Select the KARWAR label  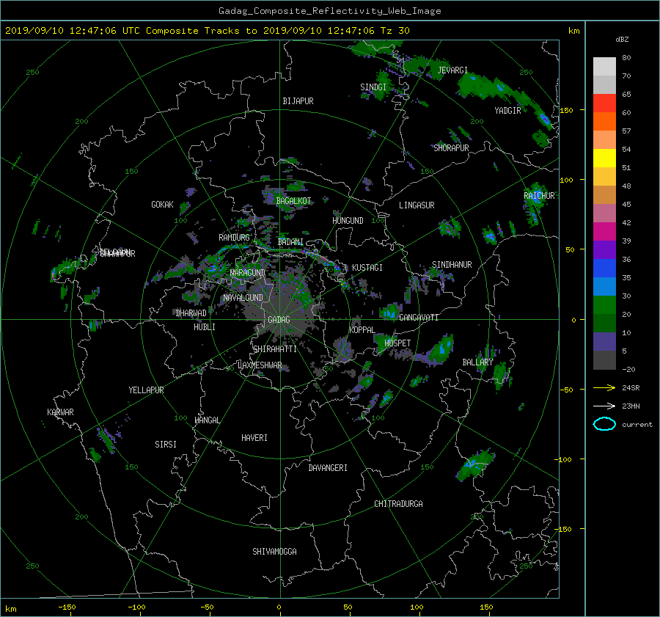click(60, 412)
